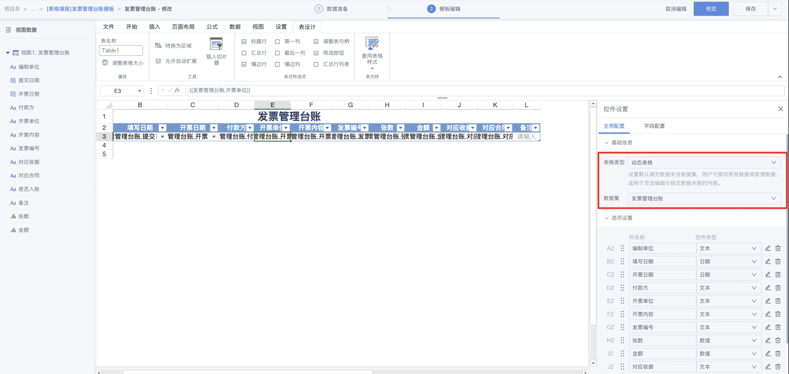Click the 表名称 Table1 input field

pyautogui.click(x=121, y=50)
